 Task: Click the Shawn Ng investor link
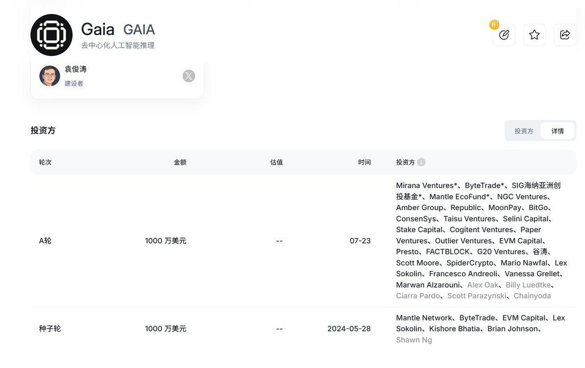414,340
